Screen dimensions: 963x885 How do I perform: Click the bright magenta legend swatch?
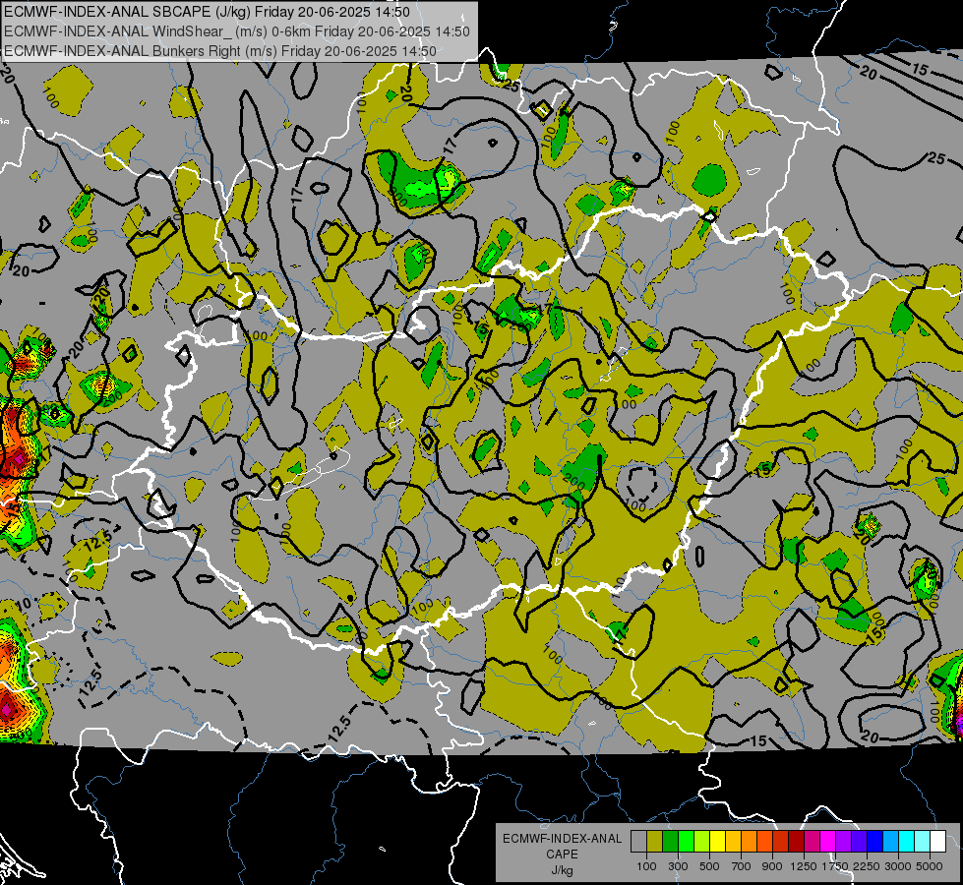[828, 842]
